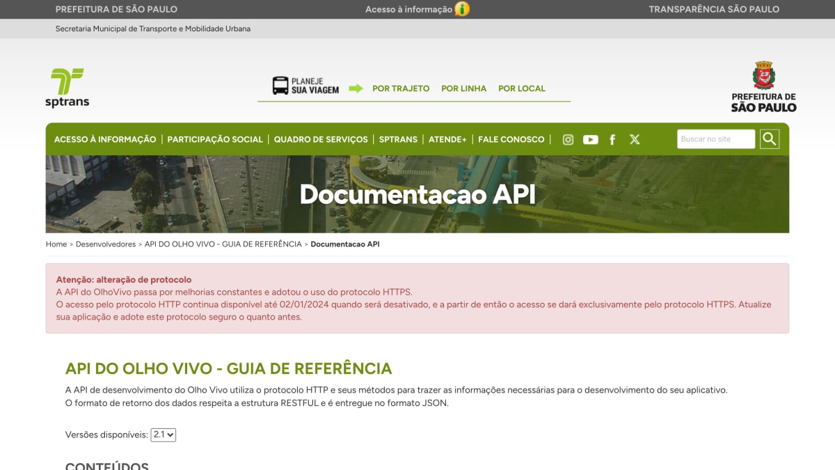Click the bus Planeje Sua Viagem icon
The height and width of the screenshot is (470, 835).
[x=280, y=86]
